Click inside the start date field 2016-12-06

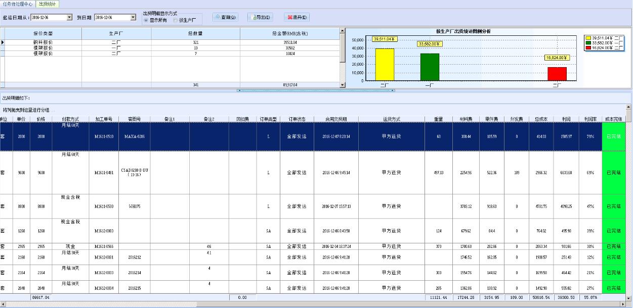click(49, 17)
